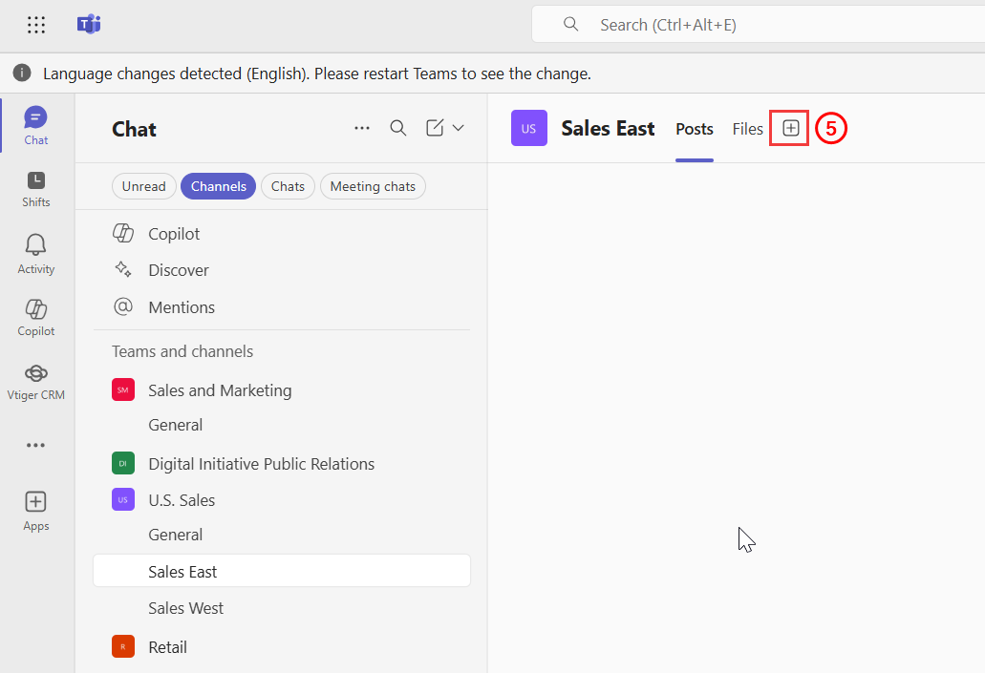Open Discover in chat list

pyautogui.click(x=282, y=270)
